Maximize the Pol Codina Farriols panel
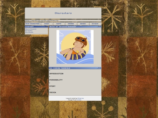The height and width of the screenshot is (118, 158). 99,68
